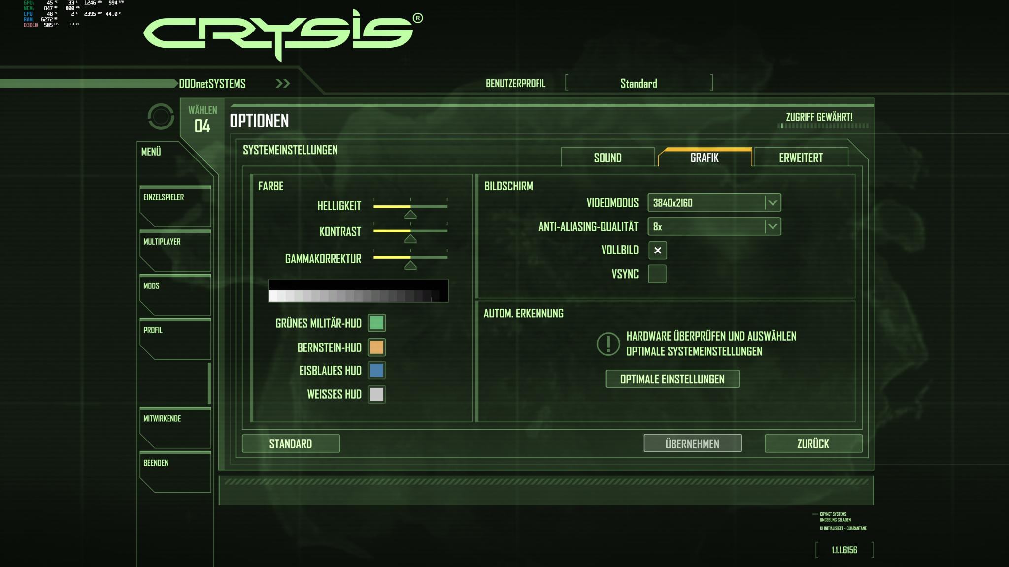Select the green military HUD color

click(x=377, y=323)
